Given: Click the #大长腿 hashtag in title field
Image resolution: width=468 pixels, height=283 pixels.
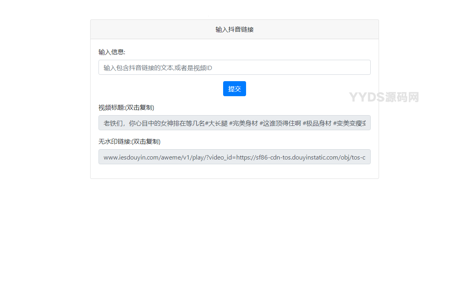Looking at the screenshot, I should (x=216, y=123).
